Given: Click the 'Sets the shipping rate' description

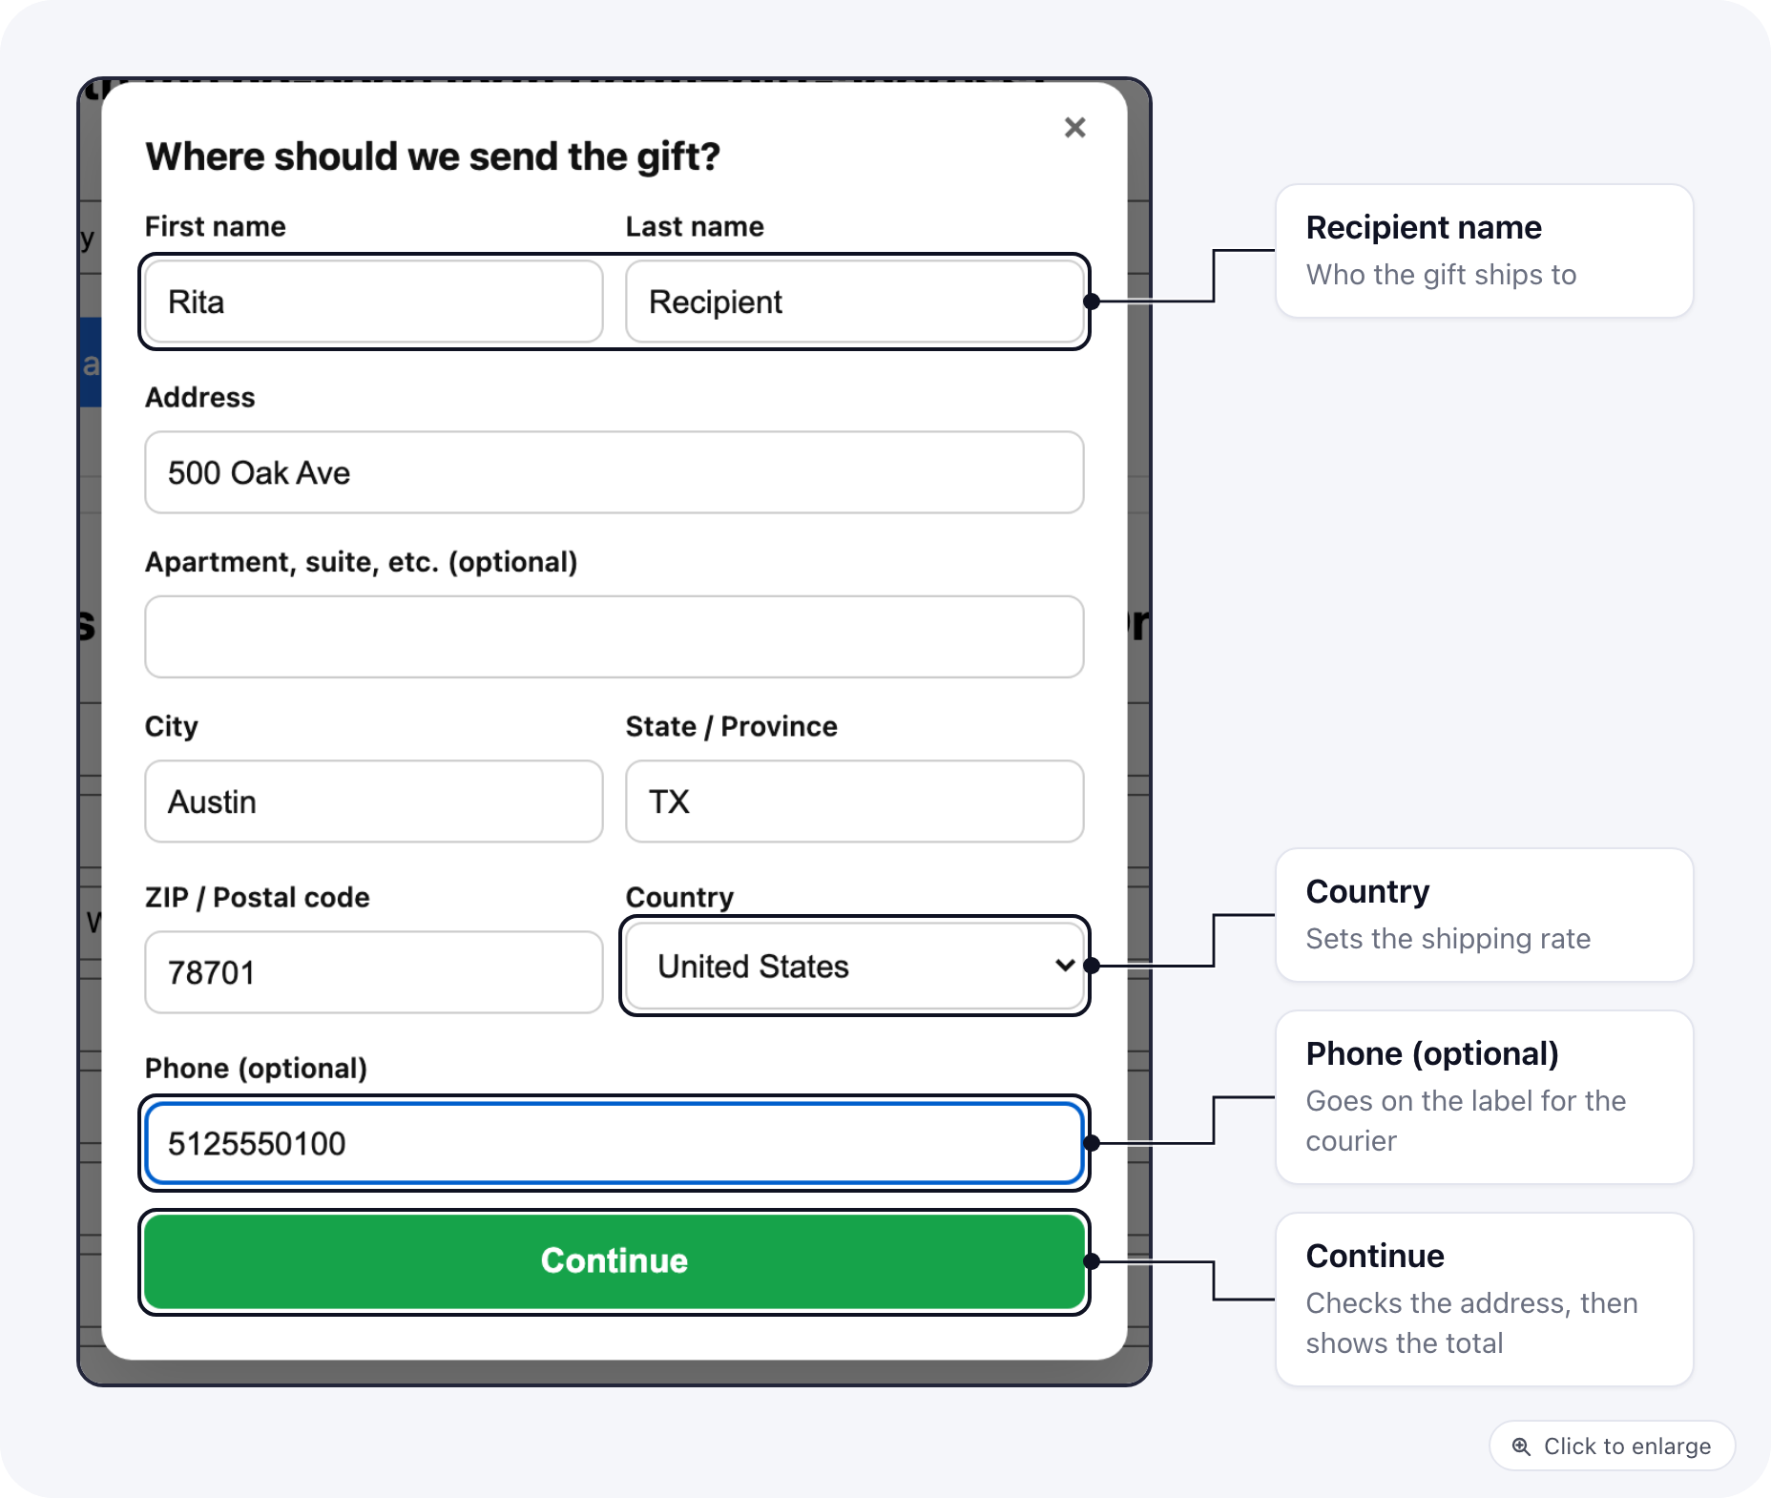Looking at the screenshot, I should click(x=1448, y=939).
